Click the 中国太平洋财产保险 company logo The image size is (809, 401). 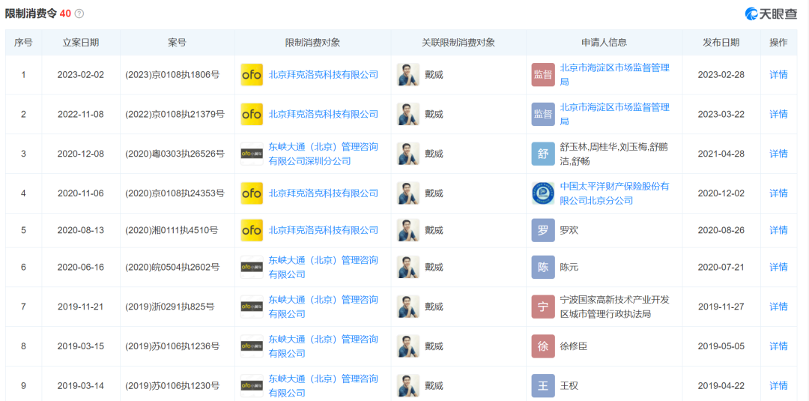pyautogui.click(x=543, y=193)
